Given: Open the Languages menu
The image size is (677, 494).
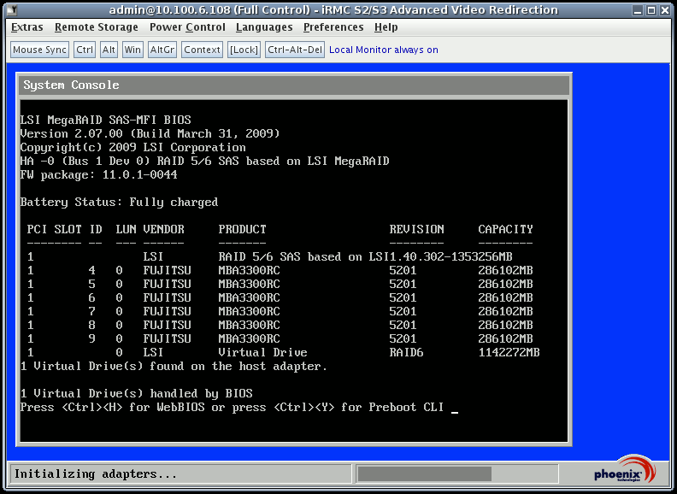Looking at the screenshot, I should tap(264, 27).
